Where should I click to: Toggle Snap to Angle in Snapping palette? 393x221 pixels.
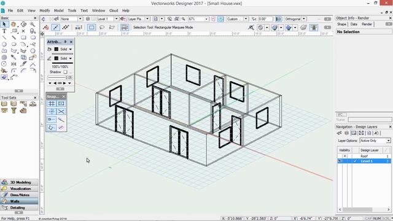pos(52,112)
